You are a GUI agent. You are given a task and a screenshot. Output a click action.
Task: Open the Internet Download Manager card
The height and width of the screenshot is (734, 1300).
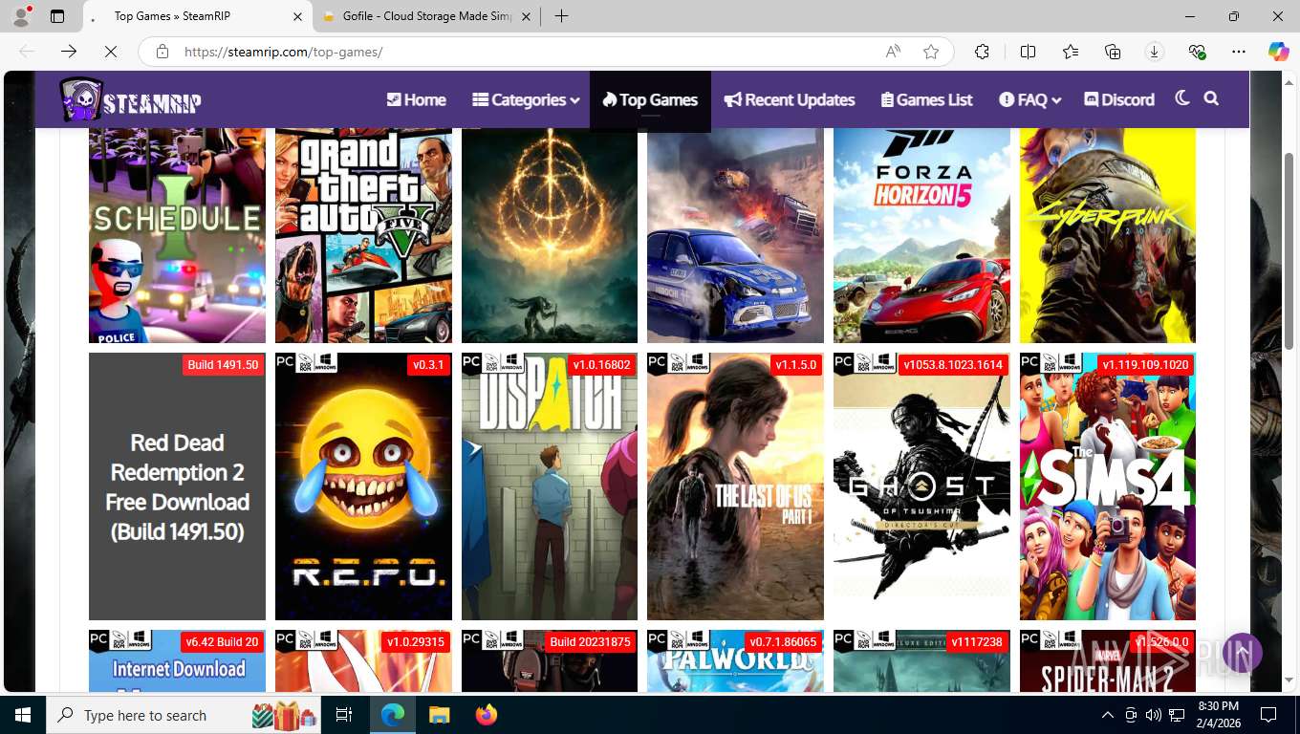coord(177,660)
